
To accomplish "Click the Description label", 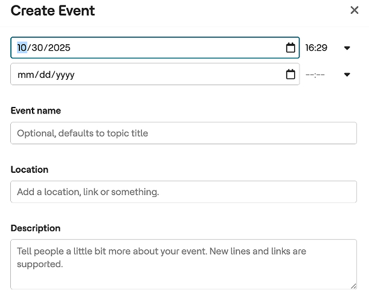I will pos(36,228).
